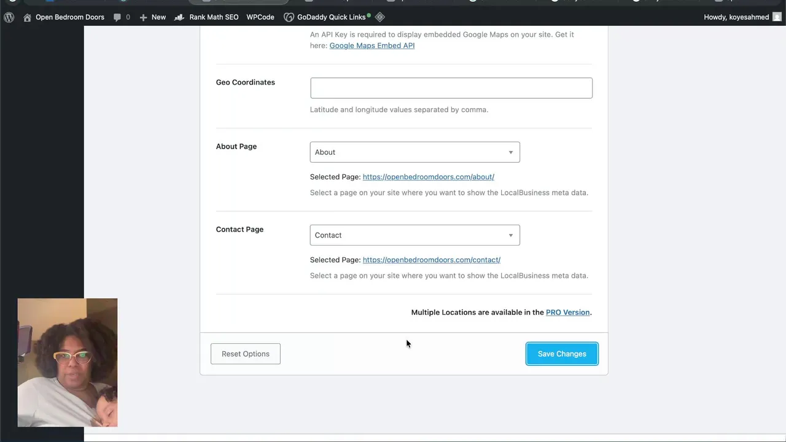Image resolution: width=786 pixels, height=442 pixels.
Task: Click the GoDaddy logo icon
Action: (x=289, y=17)
